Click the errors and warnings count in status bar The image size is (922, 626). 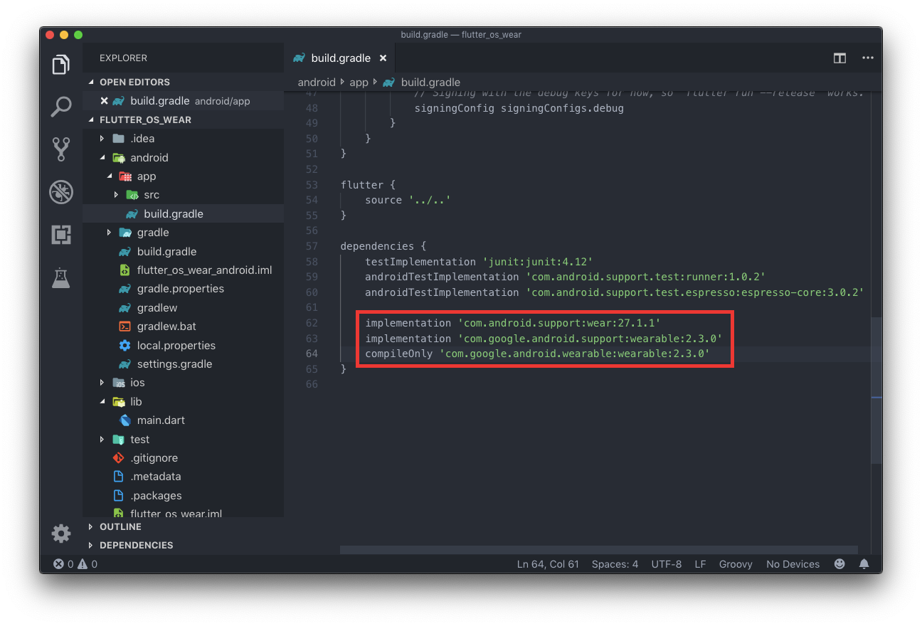pyautogui.click(x=76, y=564)
